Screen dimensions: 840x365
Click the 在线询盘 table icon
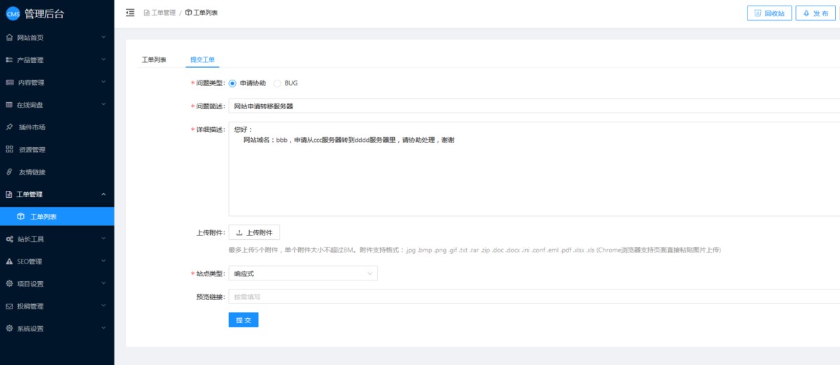[x=9, y=105]
